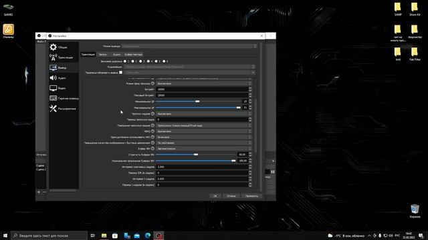Switch to the Recording tab
The height and width of the screenshot is (240, 428).
(x=103, y=55)
